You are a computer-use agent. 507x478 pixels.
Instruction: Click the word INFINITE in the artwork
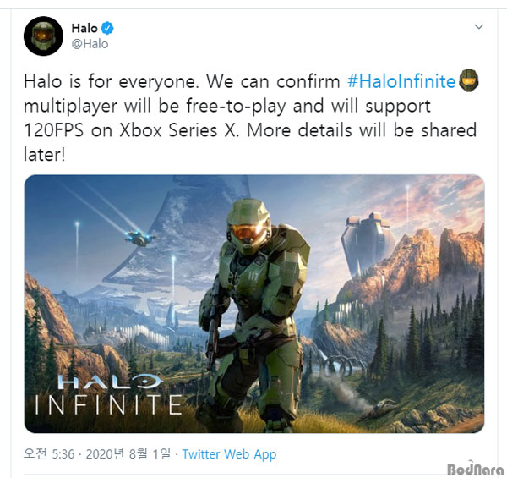click(108, 405)
